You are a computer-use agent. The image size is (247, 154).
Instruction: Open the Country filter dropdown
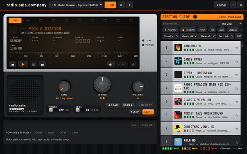[170, 36]
